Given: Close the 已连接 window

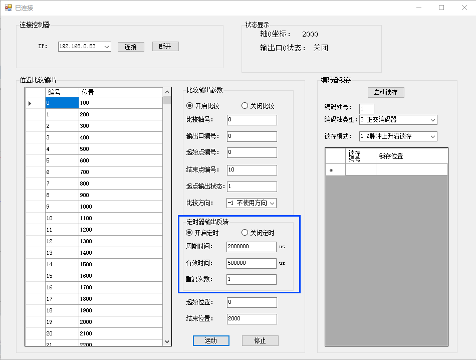Looking at the screenshot, I should [464, 8].
